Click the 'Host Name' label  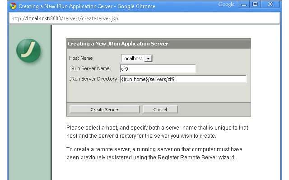click(x=81, y=58)
